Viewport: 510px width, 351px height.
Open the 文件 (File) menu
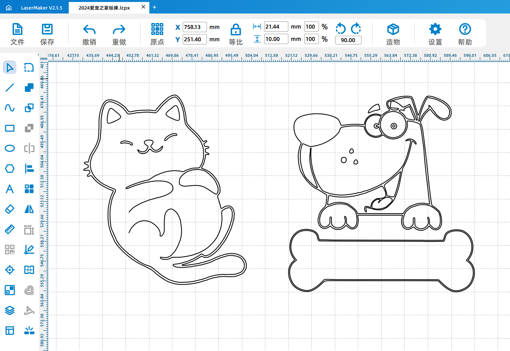tap(17, 34)
